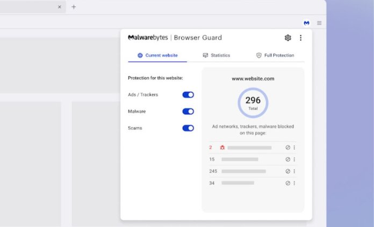
Task: Toggle the Scams protection switch
Action: [x=188, y=128]
